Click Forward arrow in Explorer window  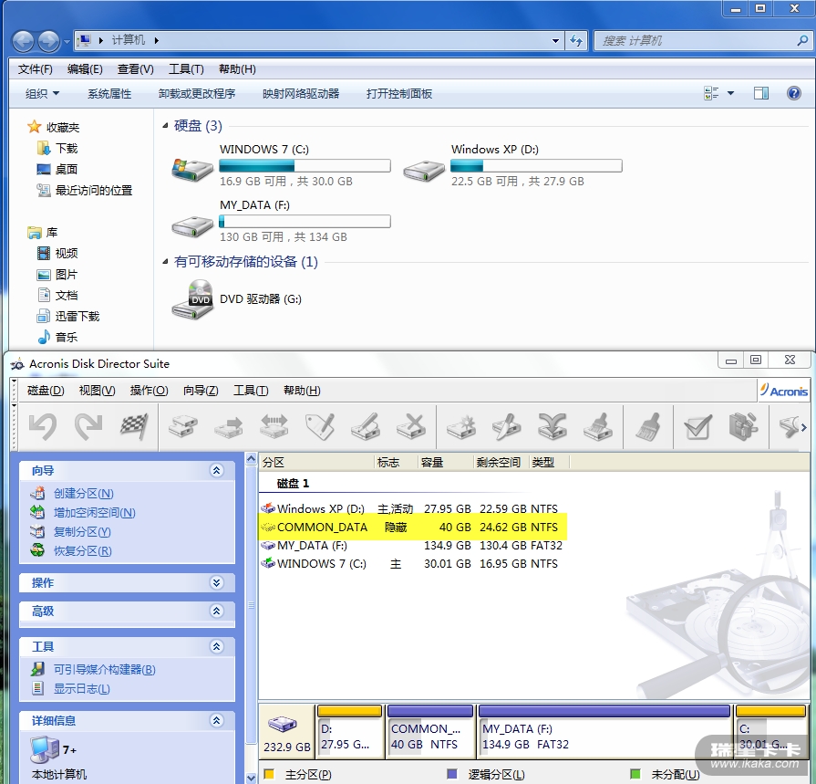pos(49,41)
